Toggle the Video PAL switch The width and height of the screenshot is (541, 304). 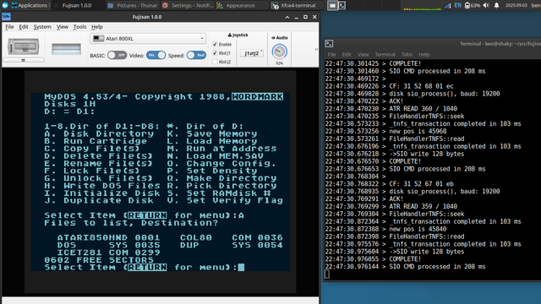click(x=156, y=55)
